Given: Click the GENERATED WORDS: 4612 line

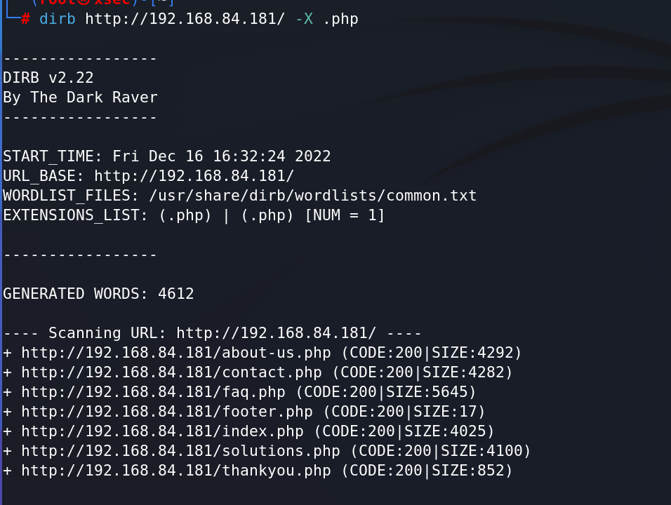Looking at the screenshot, I should (x=98, y=294).
